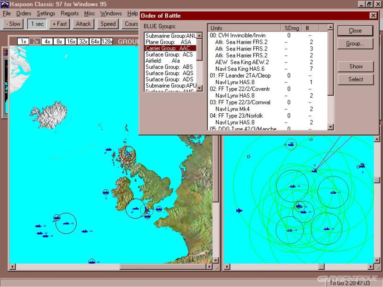This screenshot has width=383, height=287.
Task: Click the Select button
Action: 356,79
